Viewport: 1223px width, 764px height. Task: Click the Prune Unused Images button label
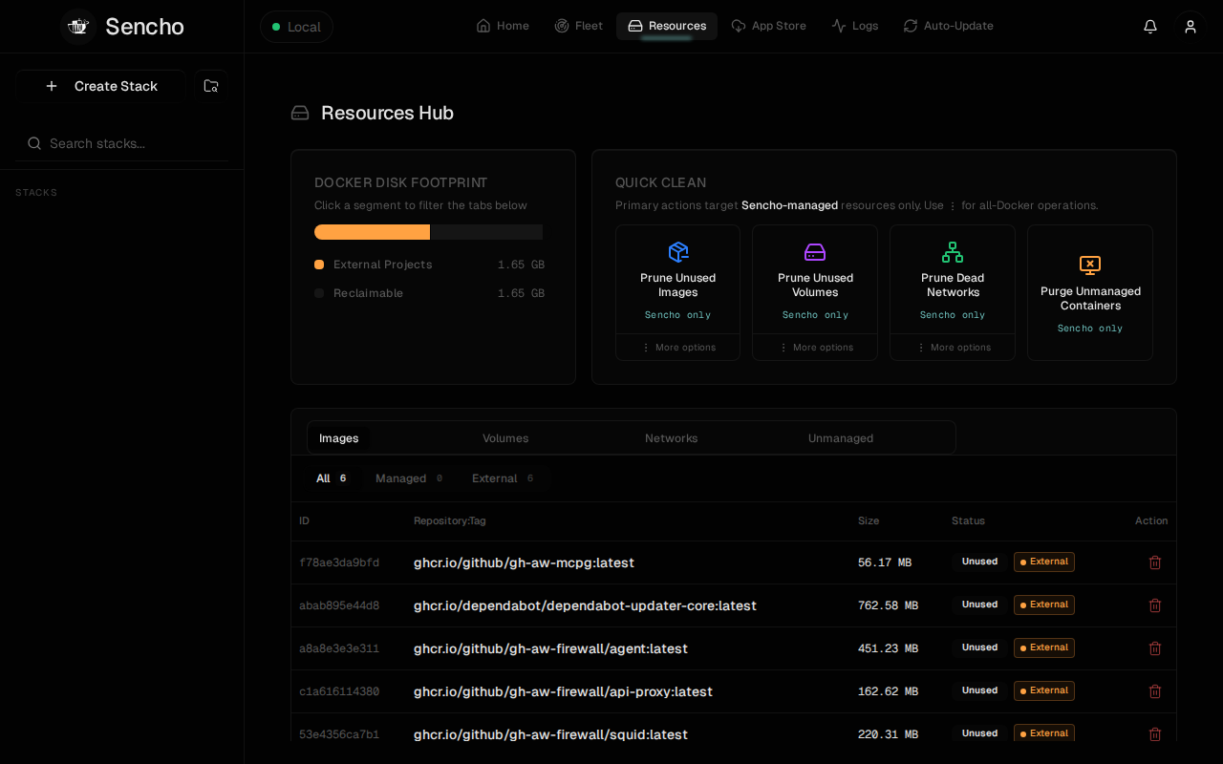tap(678, 286)
